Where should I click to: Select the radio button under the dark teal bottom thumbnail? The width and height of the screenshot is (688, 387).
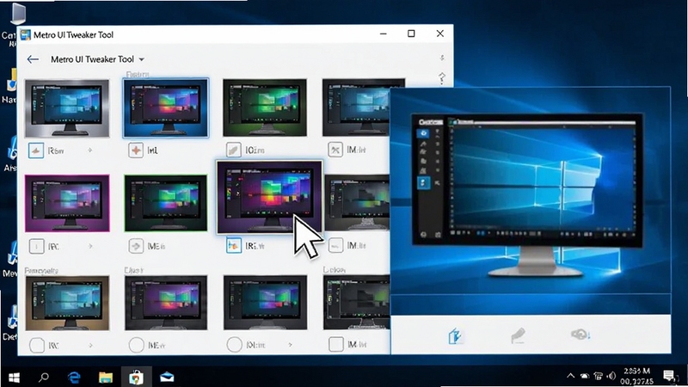point(234,345)
